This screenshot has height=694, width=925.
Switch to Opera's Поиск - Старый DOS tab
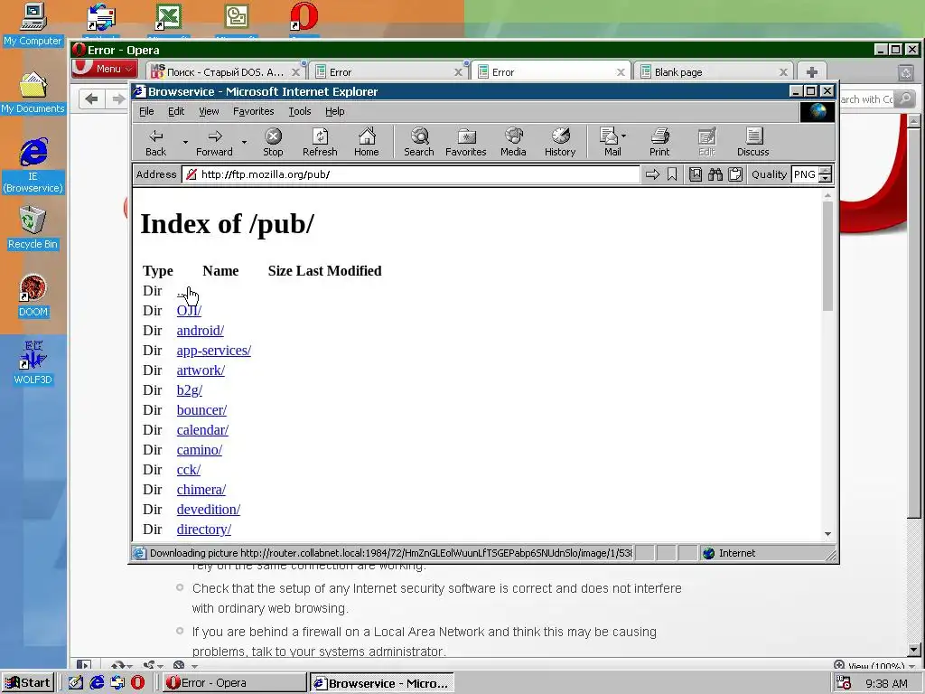225,72
